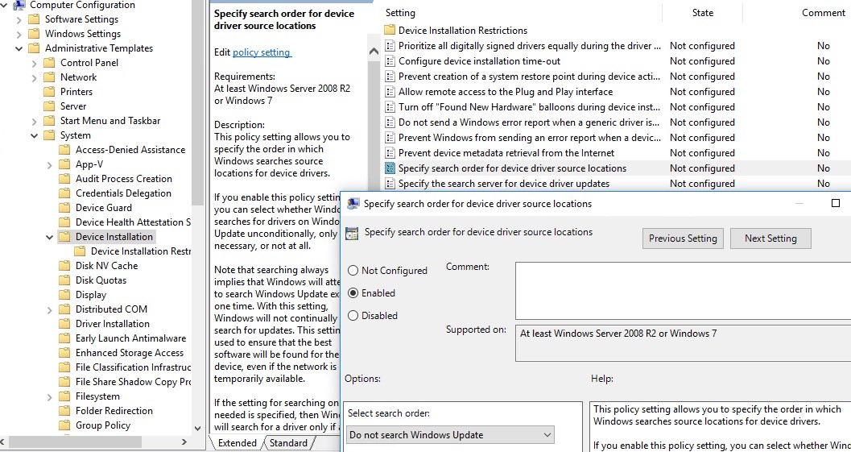Click the Group Policy folder icon in tree

click(x=64, y=425)
